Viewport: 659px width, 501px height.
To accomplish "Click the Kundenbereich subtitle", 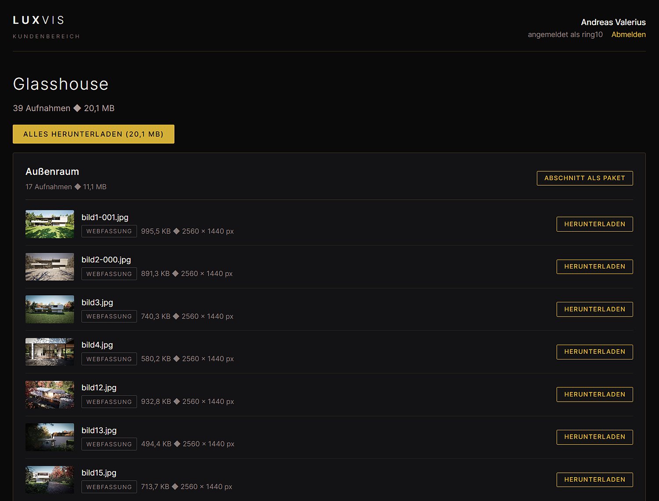I will [46, 36].
